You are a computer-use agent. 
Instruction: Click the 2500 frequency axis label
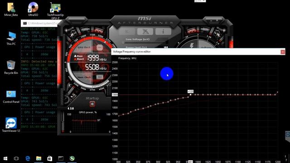point(115,62)
